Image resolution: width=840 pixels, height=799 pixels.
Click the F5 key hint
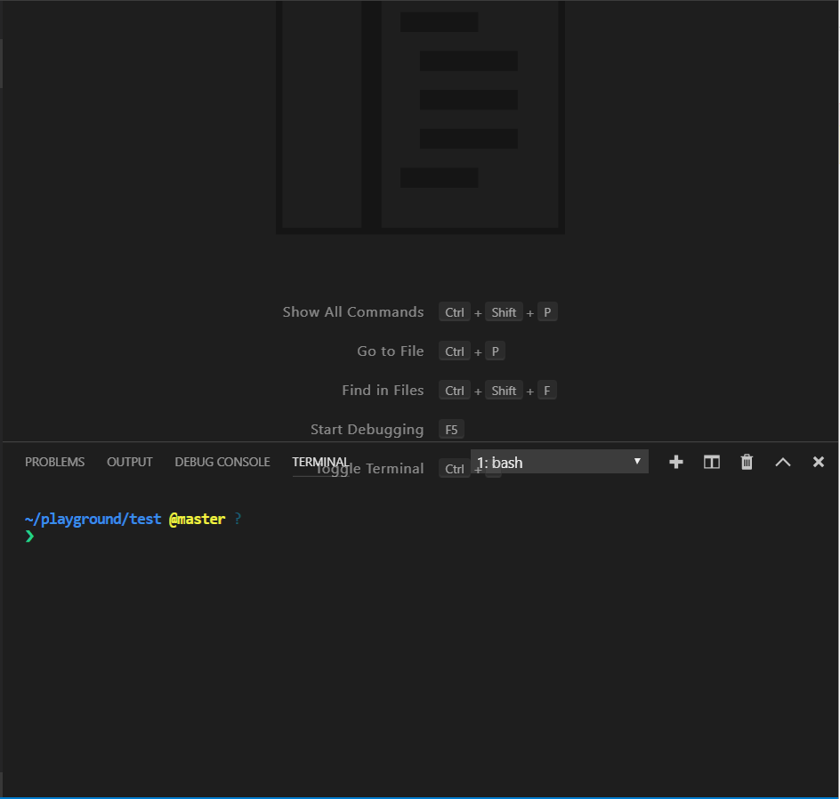click(x=451, y=430)
